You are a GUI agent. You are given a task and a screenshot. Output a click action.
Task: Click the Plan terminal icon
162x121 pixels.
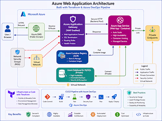pyautogui.click(x=101, y=97)
